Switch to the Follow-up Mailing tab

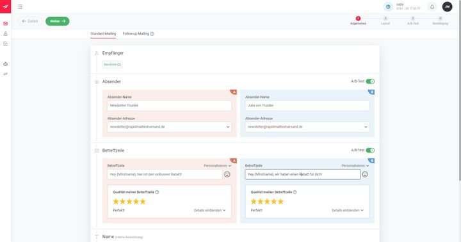click(136, 34)
